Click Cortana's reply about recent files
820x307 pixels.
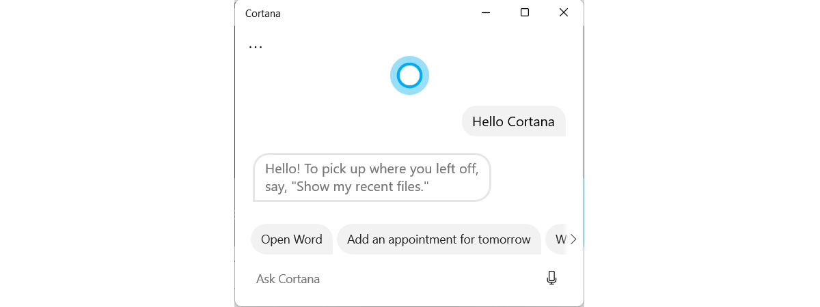pyautogui.click(x=372, y=177)
